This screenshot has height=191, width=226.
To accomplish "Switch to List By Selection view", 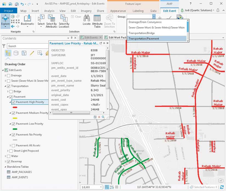I will tap(24, 53).
